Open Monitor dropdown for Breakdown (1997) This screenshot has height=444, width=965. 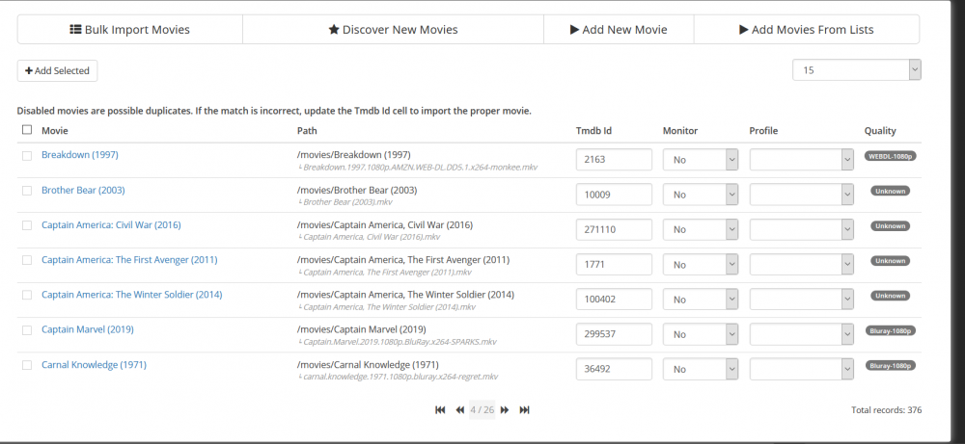(x=701, y=160)
